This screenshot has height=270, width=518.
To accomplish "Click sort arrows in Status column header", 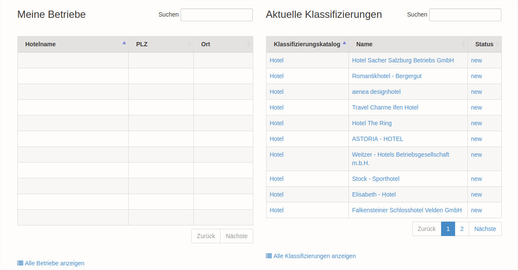I will (497, 44).
